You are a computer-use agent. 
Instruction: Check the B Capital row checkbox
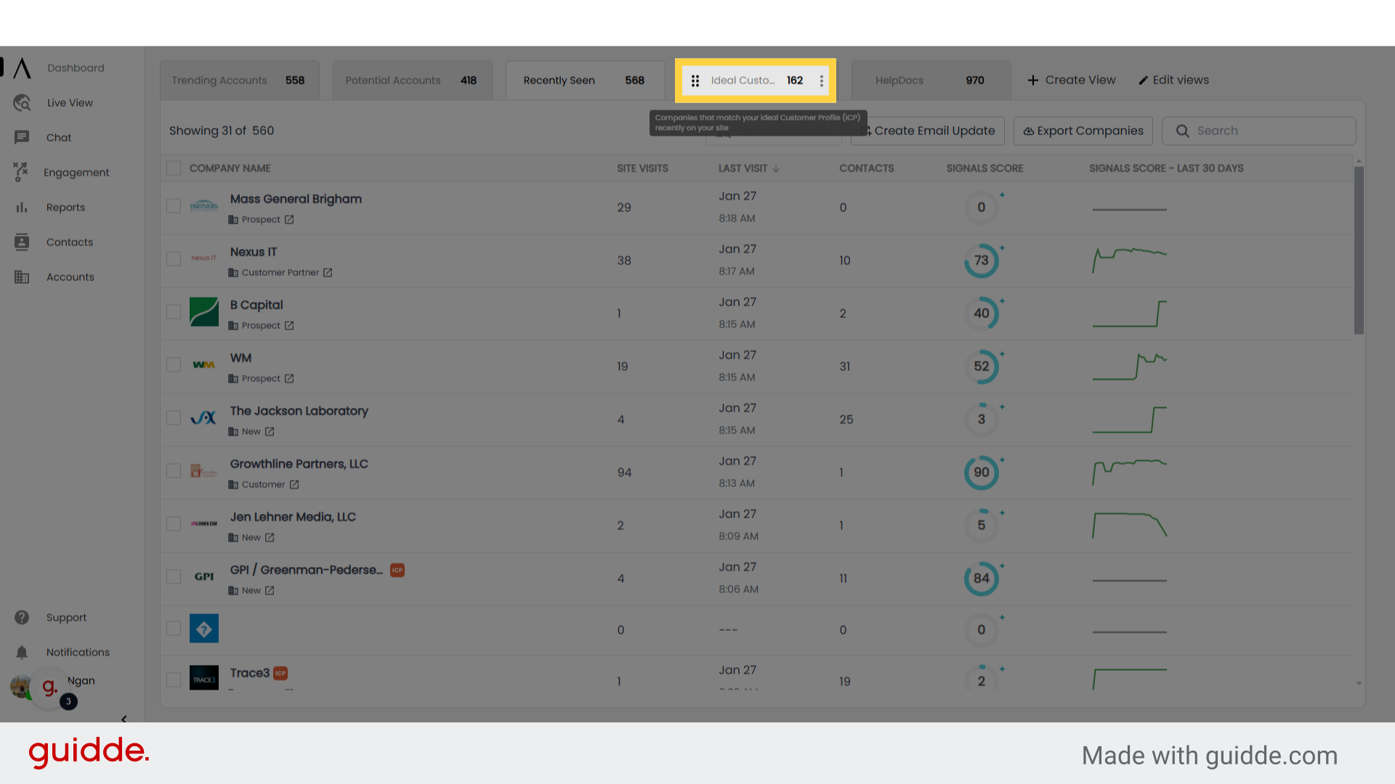(x=174, y=312)
